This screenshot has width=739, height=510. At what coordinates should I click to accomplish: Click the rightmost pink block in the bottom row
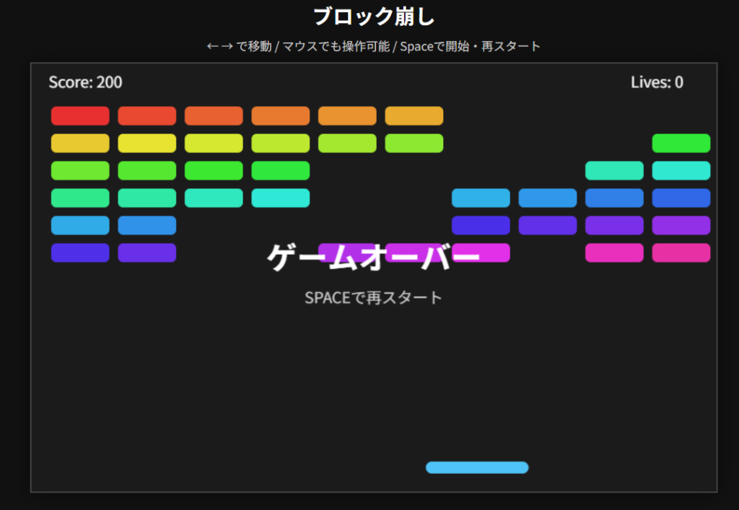pos(681,252)
